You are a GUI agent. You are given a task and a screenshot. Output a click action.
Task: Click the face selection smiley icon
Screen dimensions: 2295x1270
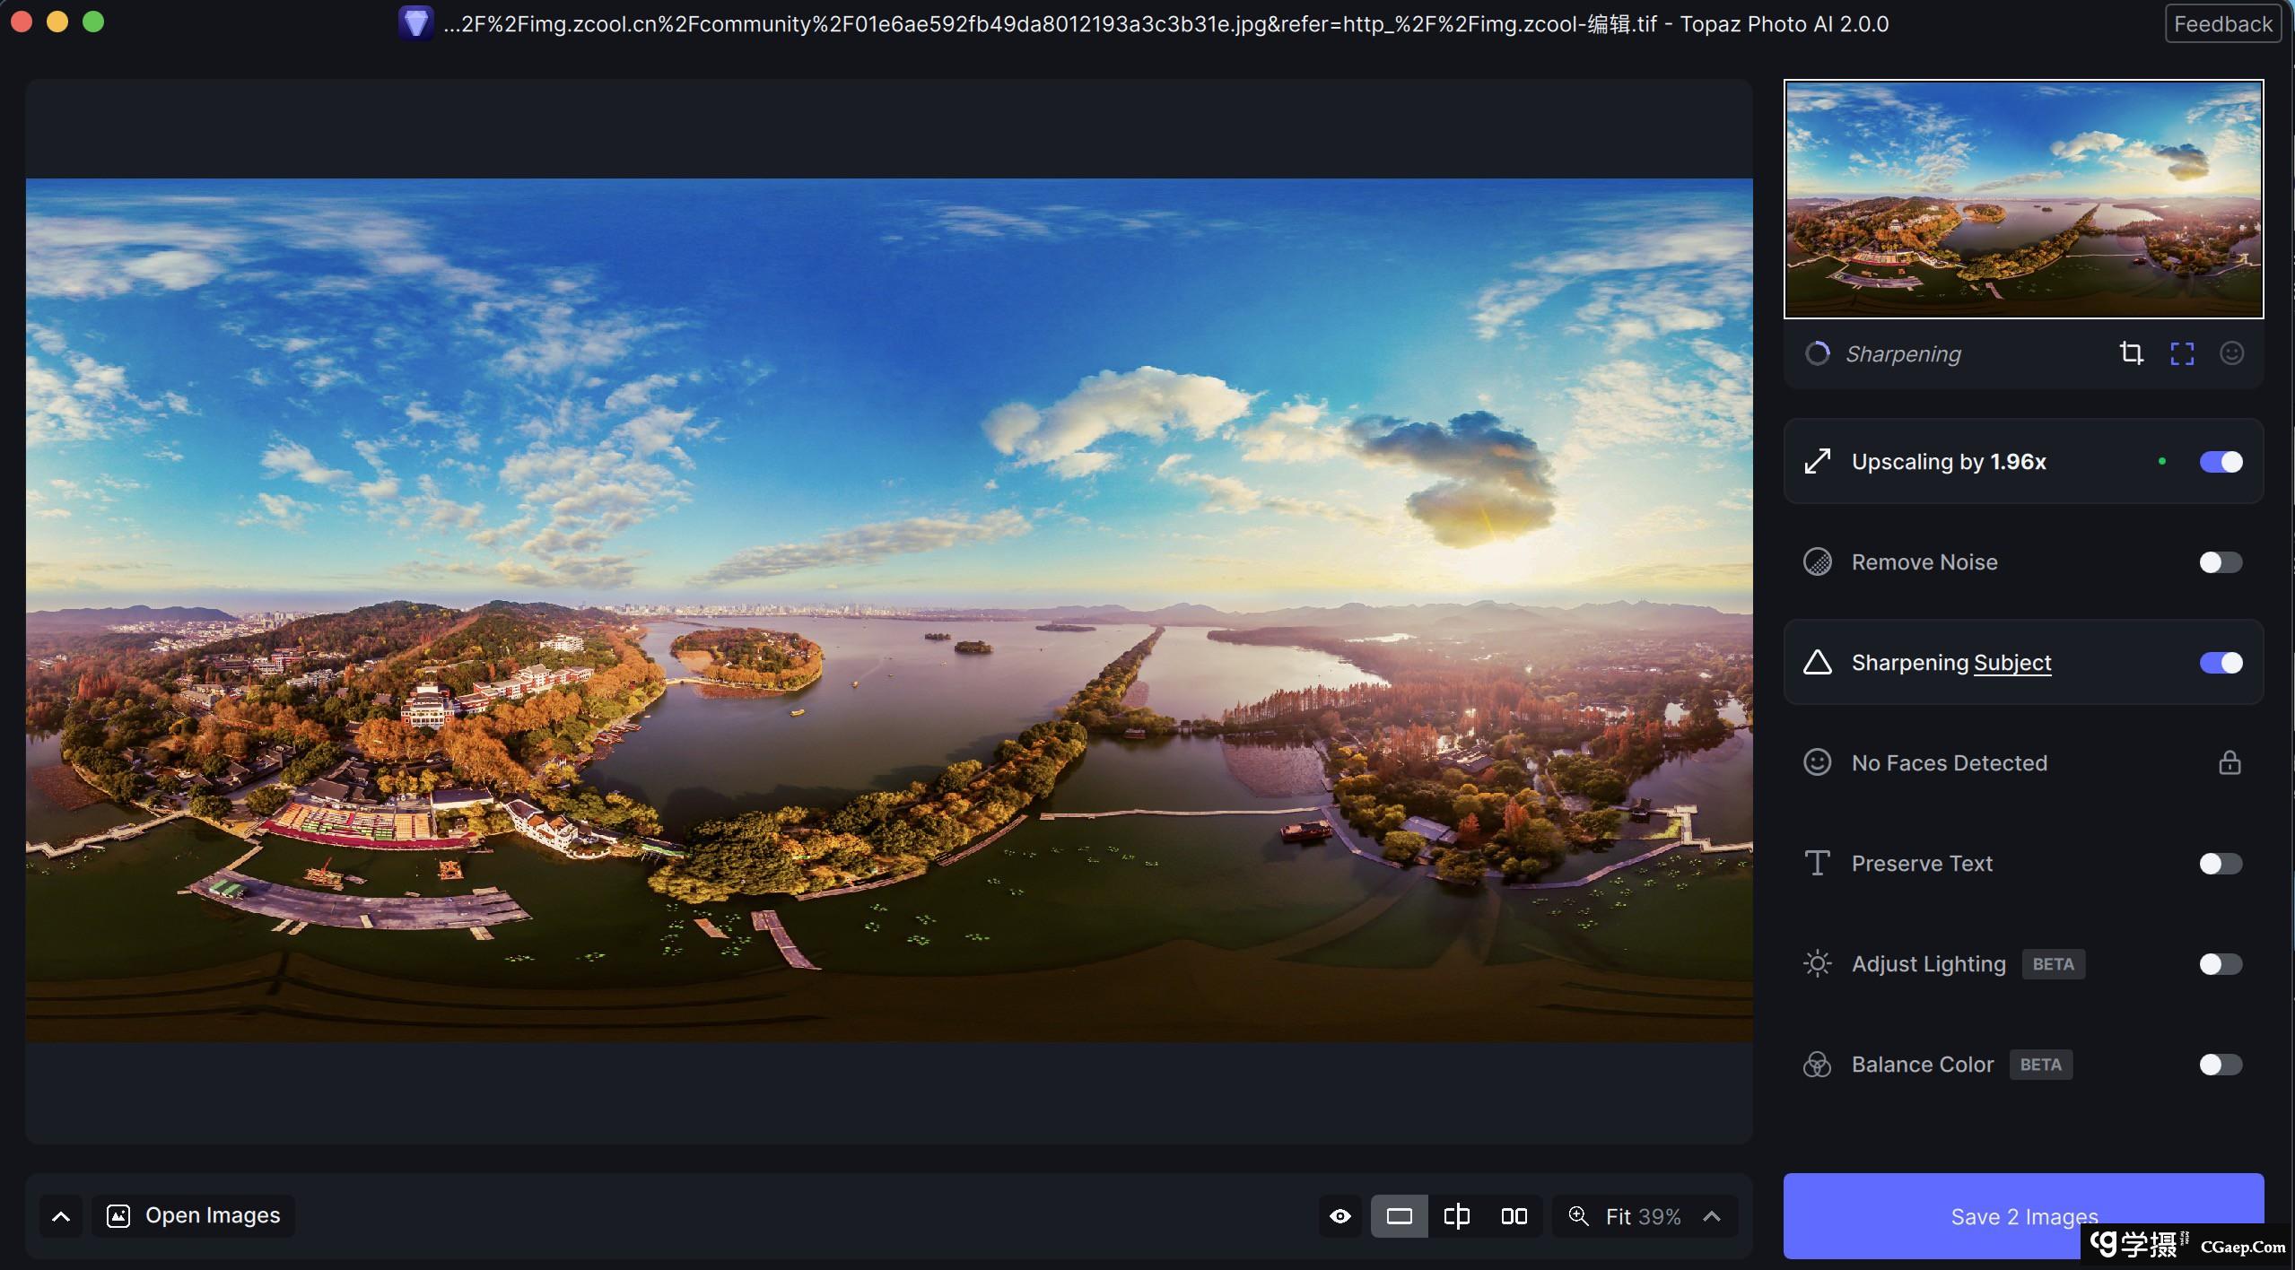coord(2231,353)
